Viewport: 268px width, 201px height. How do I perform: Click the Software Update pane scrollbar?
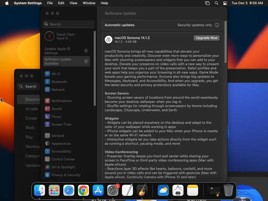point(225,42)
